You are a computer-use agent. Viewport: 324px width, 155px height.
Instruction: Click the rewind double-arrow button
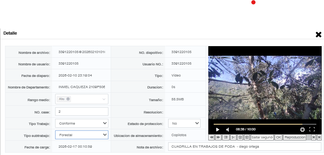[x=212, y=137]
